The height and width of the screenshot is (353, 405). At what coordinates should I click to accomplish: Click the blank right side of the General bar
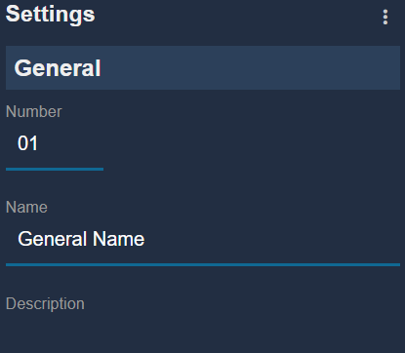click(251, 67)
